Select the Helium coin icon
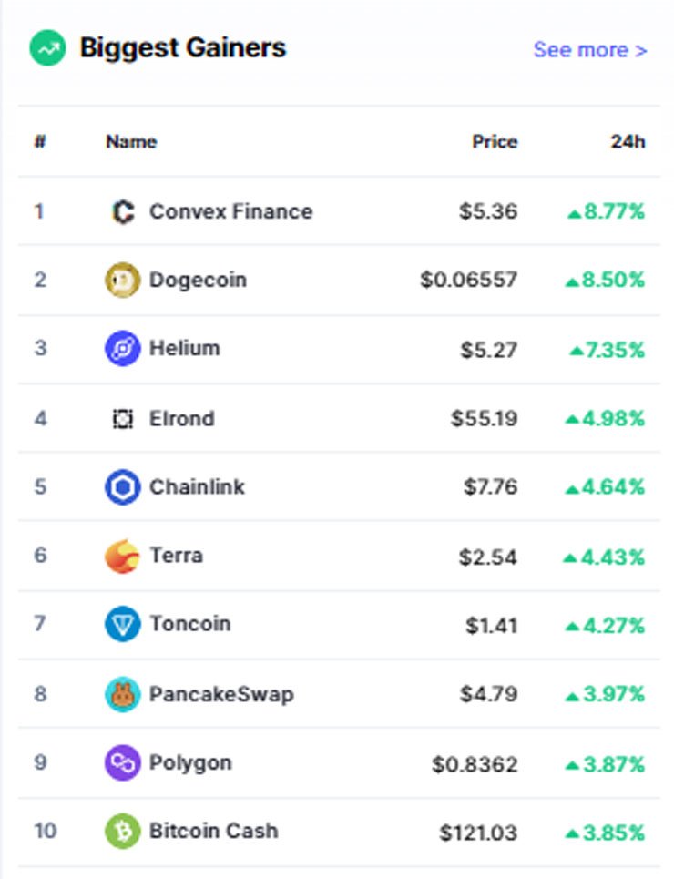 click(123, 348)
